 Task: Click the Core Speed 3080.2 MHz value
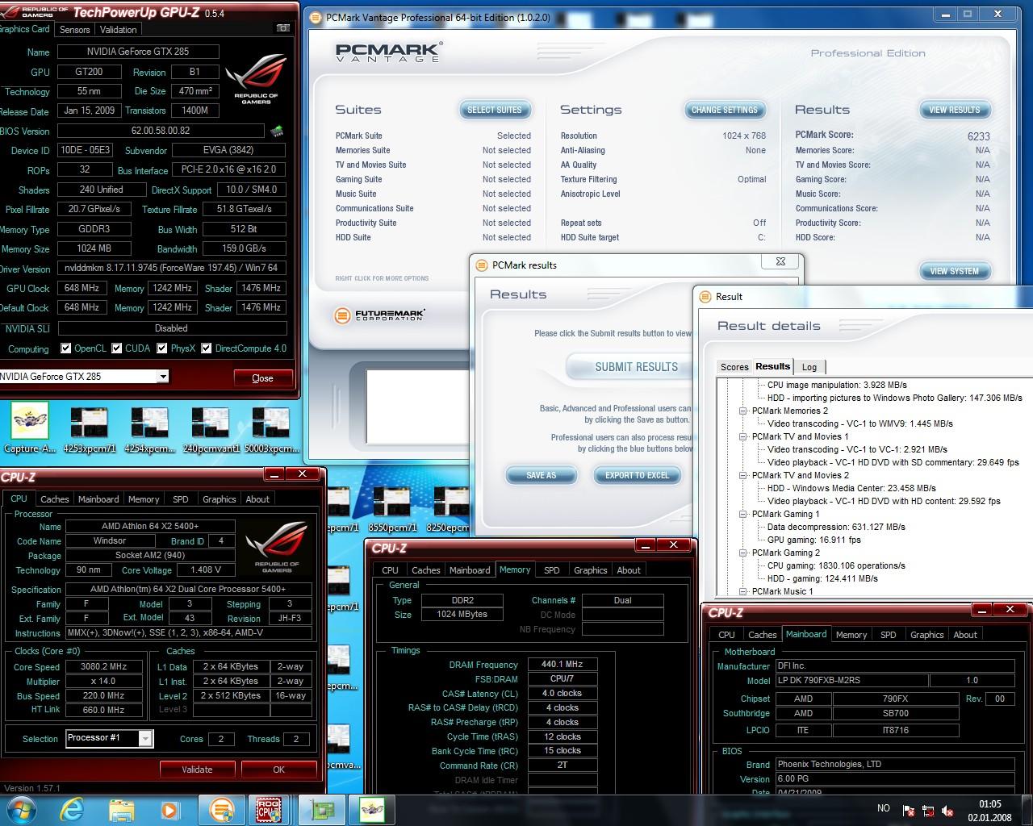coord(105,667)
